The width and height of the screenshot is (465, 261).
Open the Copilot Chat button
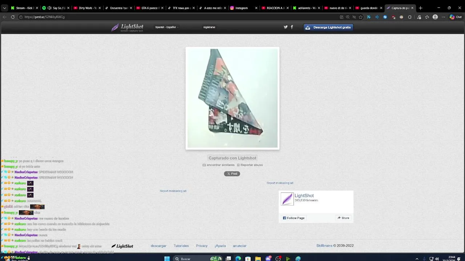pos(456,17)
